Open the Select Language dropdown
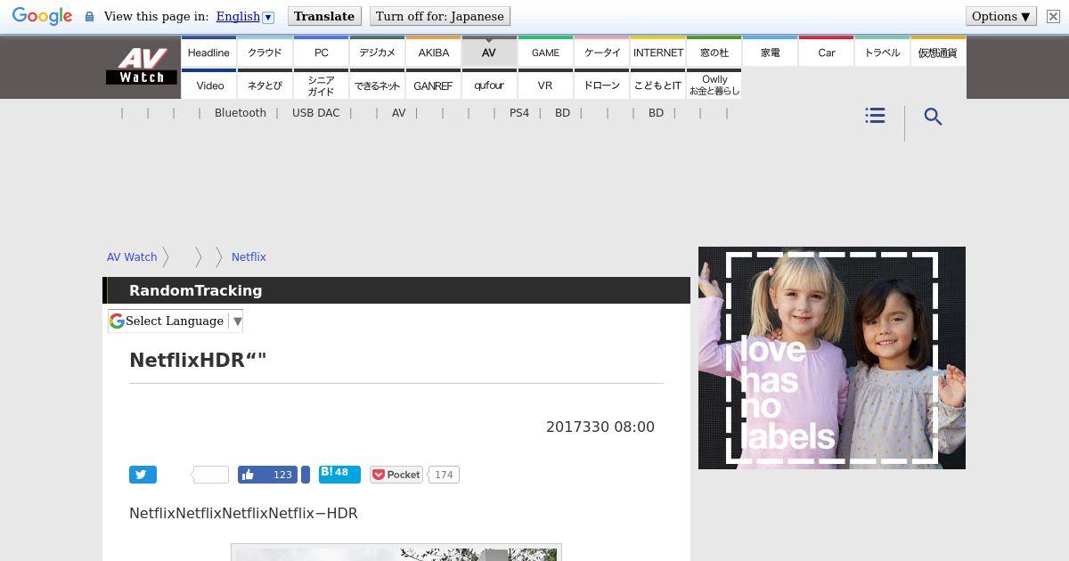The height and width of the screenshot is (561, 1069). click(x=175, y=321)
